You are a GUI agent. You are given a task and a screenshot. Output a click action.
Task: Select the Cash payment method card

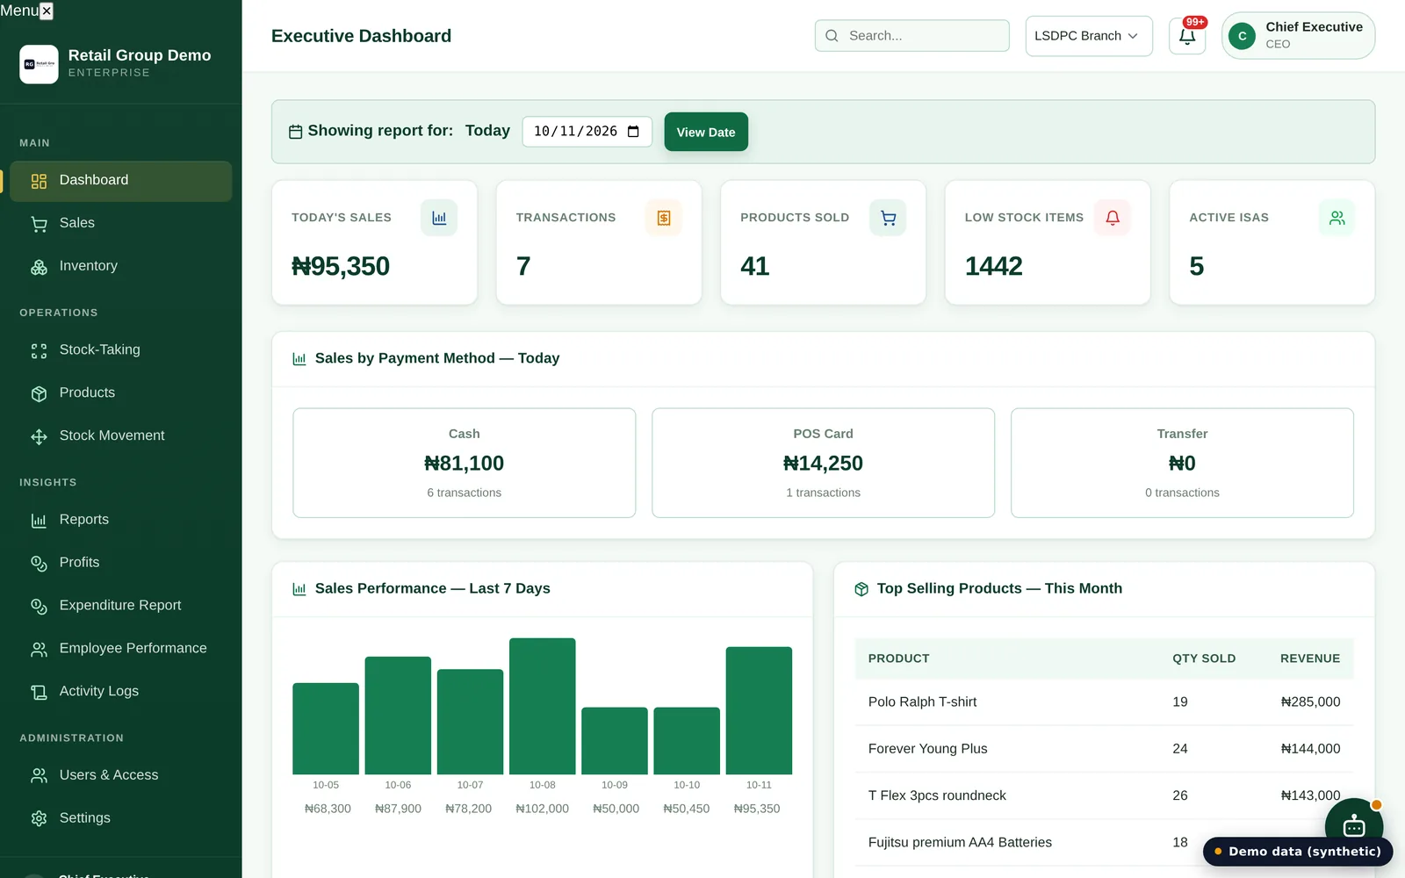pos(465,463)
